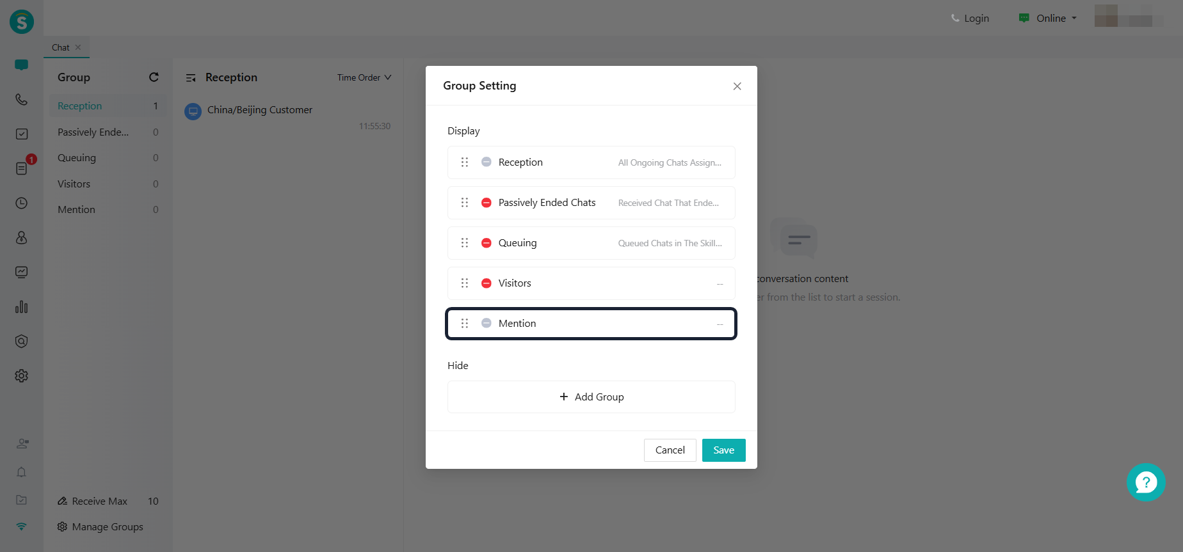Save the group settings

coord(723,450)
